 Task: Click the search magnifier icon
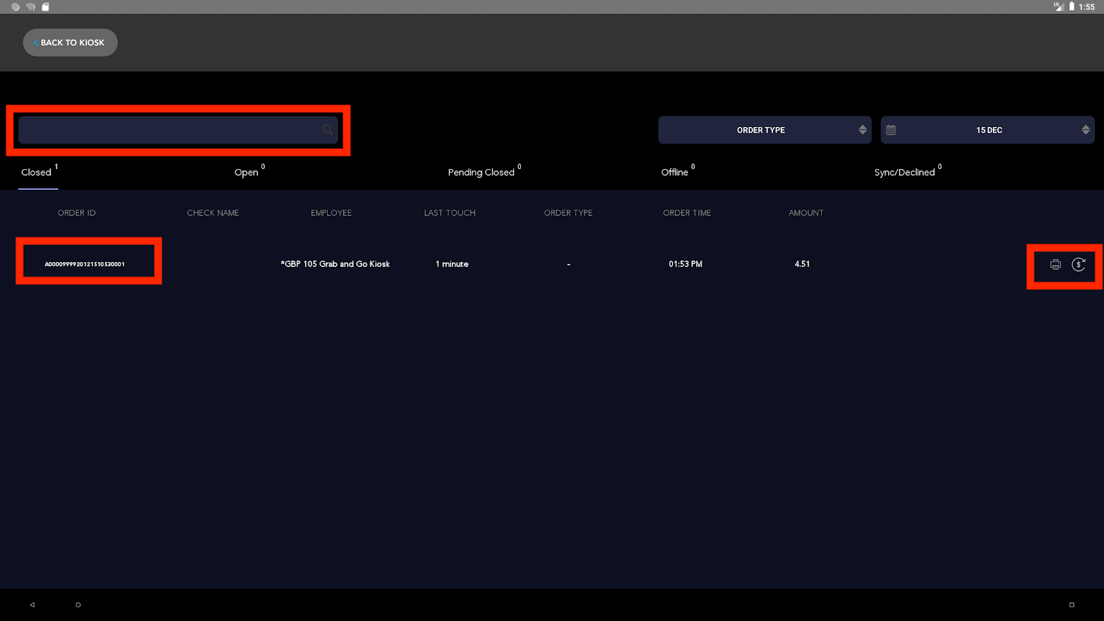pos(328,130)
